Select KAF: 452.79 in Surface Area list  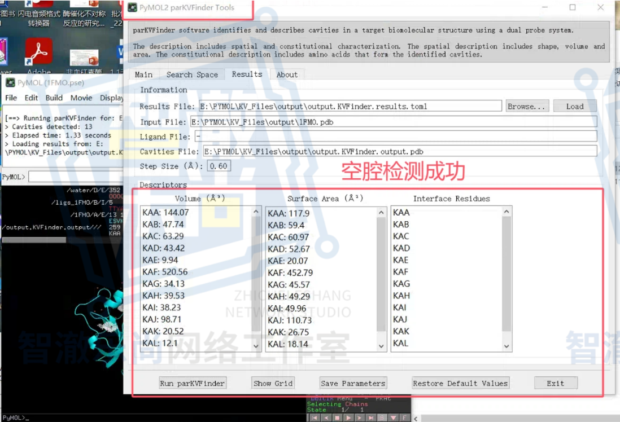coord(290,272)
